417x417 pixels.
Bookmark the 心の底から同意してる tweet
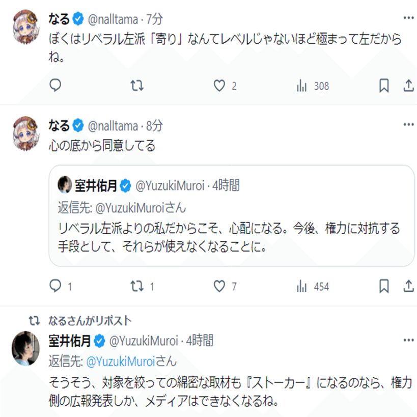(x=384, y=286)
